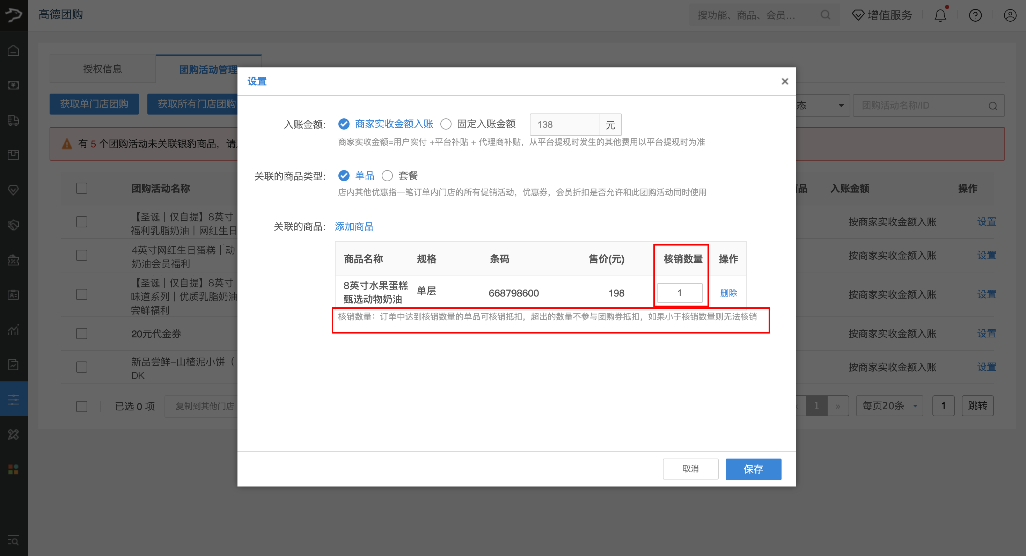Open the delivery truck icon in sidebar

click(14, 121)
